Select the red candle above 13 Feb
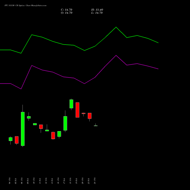This screenshot has height=190, width=190. point(53,136)
